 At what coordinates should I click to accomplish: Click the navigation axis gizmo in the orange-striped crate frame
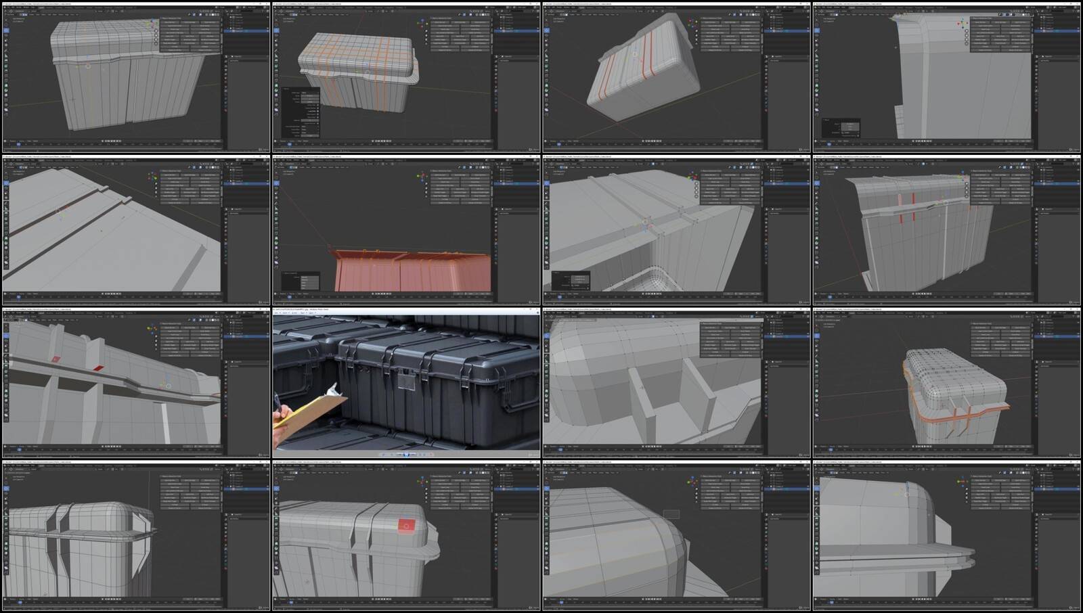(x=422, y=23)
